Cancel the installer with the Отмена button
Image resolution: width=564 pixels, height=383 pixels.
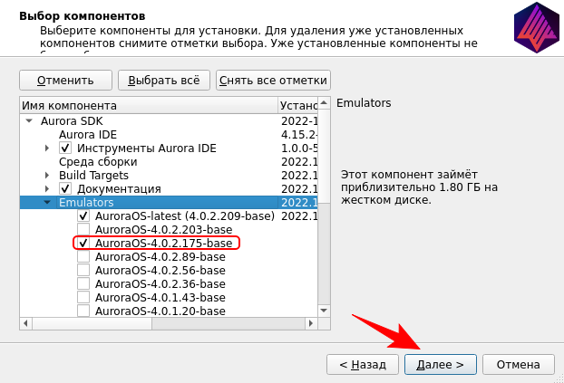(x=519, y=365)
